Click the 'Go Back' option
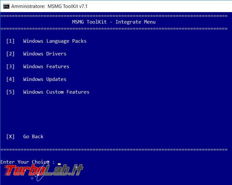The width and height of the screenshot is (232, 185). tap(33, 137)
